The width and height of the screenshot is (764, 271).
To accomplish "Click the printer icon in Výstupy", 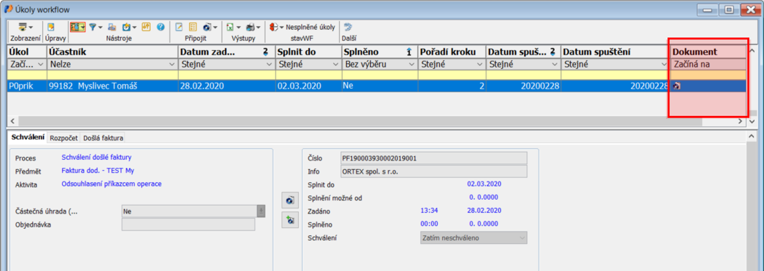I will (x=250, y=27).
